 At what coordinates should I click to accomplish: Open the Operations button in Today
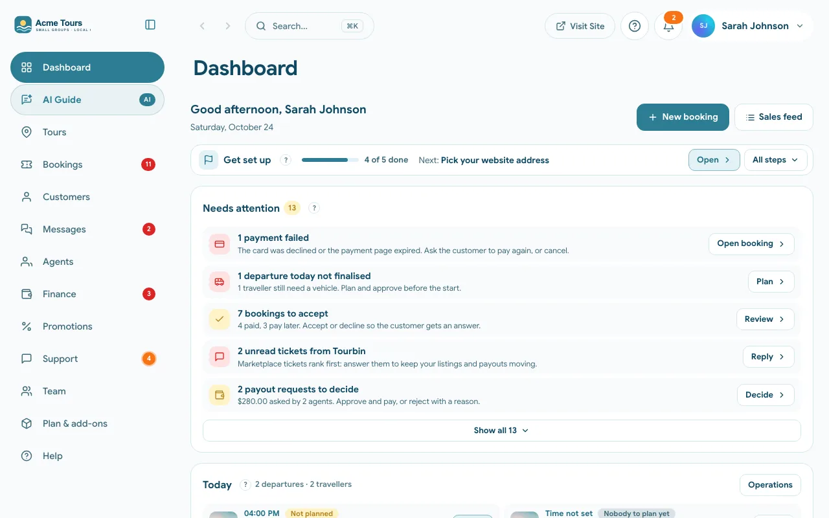pyautogui.click(x=770, y=485)
